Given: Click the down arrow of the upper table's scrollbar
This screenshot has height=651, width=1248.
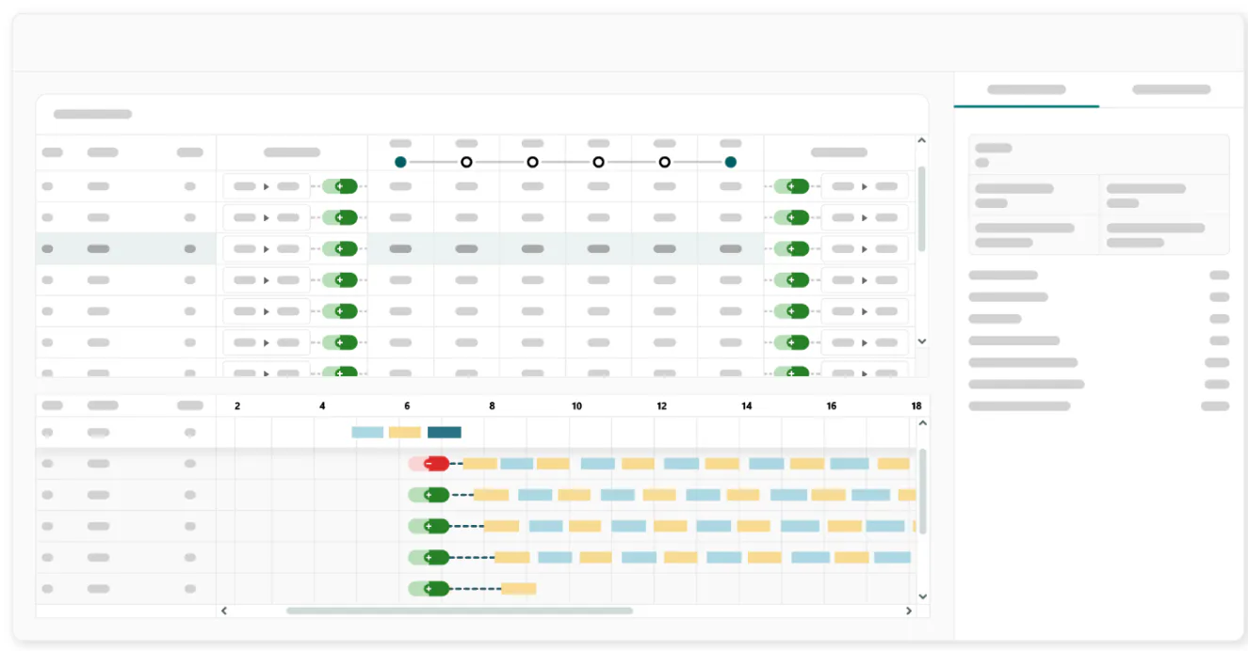Looking at the screenshot, I should [x=922, y=341].
